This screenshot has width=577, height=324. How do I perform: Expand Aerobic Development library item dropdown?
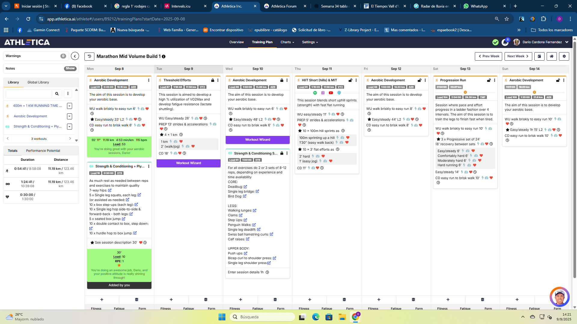pos(69,116)
